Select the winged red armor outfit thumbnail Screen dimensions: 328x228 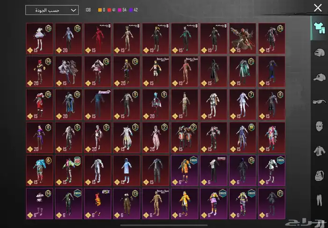(x=242, y=38)
